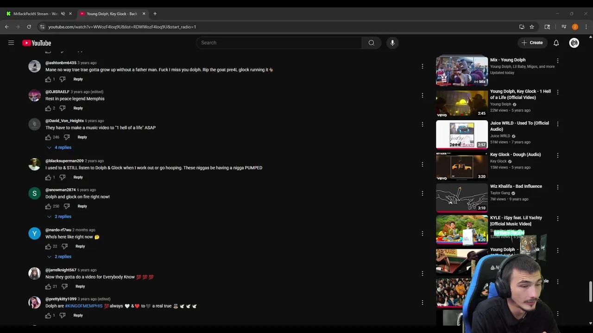Go to the YouTube home logo
The width and height of the screenshot is (593, 333).
[x=37, y=43]
